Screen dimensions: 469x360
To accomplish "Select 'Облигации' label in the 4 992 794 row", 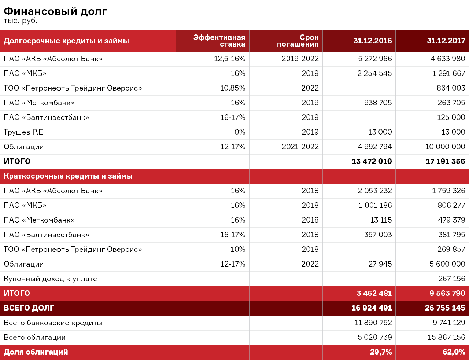I will [x=24, y=147].
